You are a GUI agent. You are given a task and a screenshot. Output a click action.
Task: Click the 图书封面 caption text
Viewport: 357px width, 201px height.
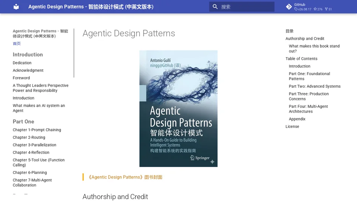point(153,177)
